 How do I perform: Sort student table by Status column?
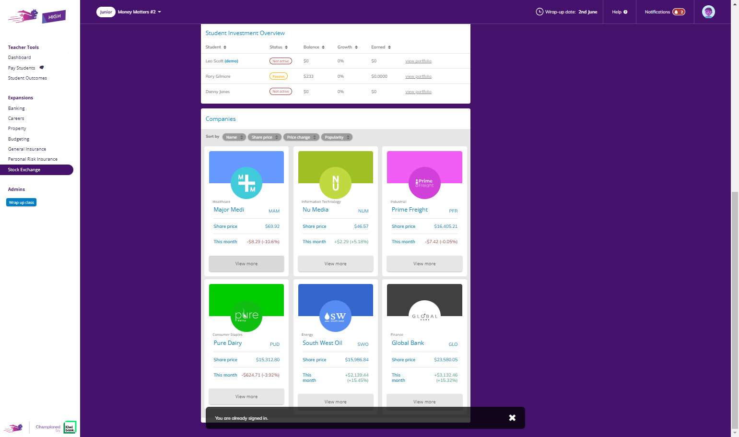279,47
